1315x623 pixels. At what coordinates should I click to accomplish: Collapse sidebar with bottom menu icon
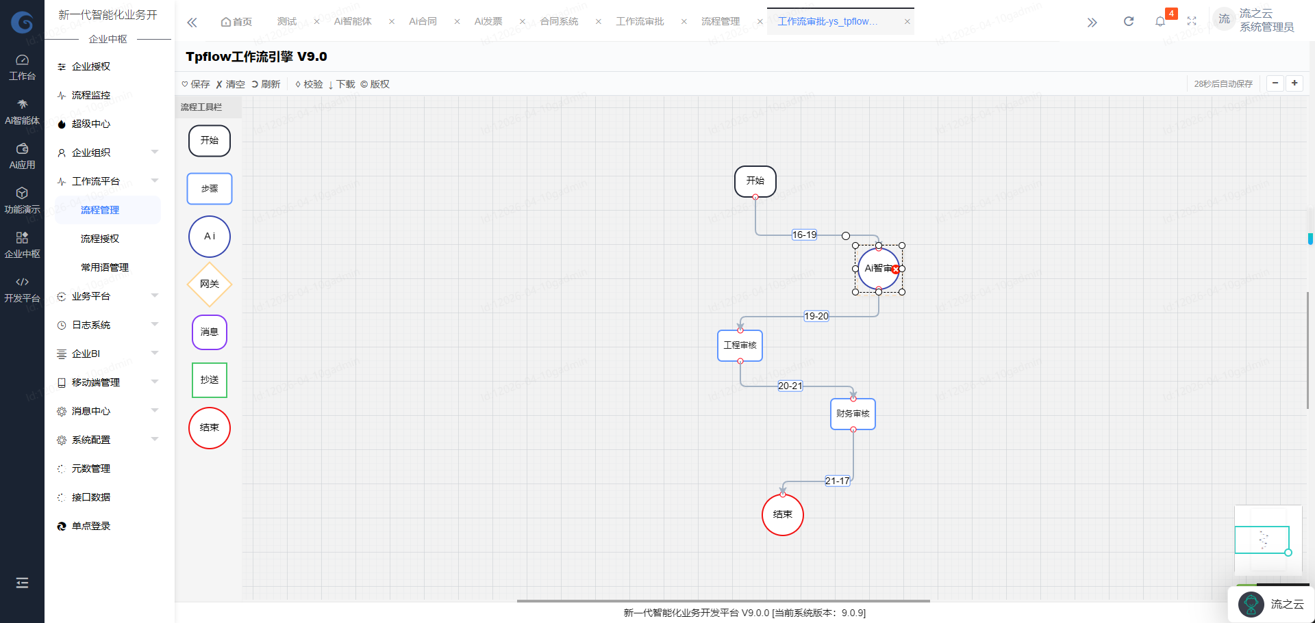click(x=22, y=583)
